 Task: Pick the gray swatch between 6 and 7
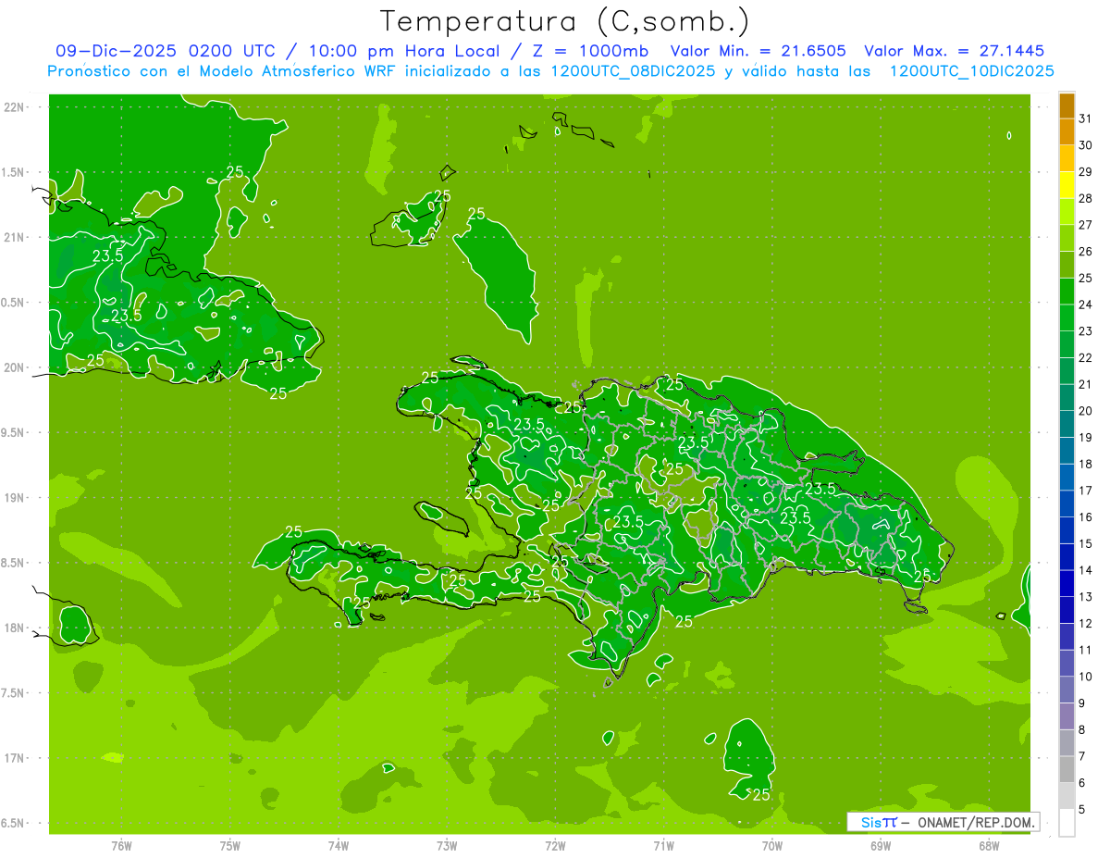point(1067,769)
